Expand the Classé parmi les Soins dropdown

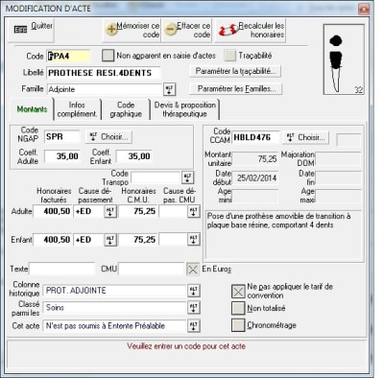pyautogui.click(x=194, y=308)
